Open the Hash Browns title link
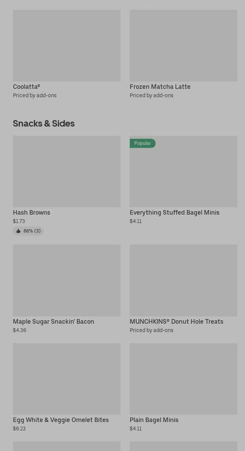Viewport: 245px width, 451px height. pyautogui.click(x=32, y=212)
